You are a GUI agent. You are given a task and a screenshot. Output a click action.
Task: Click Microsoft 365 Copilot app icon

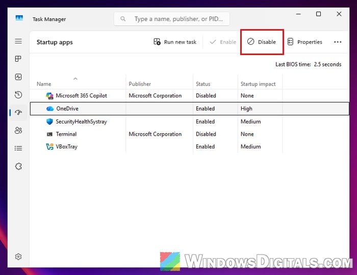pyautogui.click(x=49, y=96)
